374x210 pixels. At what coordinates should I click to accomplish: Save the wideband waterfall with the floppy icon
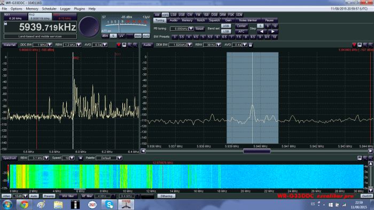tap(360, 158)
